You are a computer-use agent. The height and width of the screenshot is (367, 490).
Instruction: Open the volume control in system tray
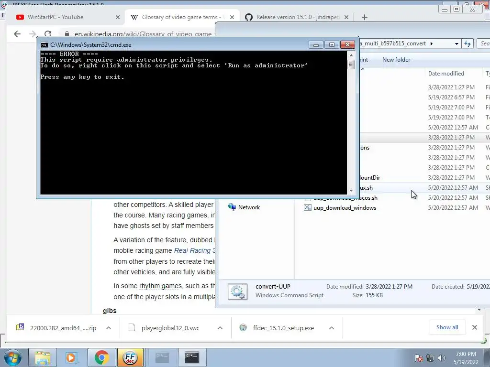point(441,358)
